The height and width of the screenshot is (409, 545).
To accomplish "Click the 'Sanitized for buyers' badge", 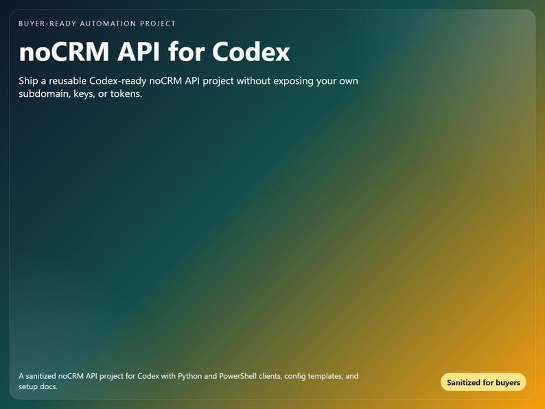I will (x=483, y=382).
